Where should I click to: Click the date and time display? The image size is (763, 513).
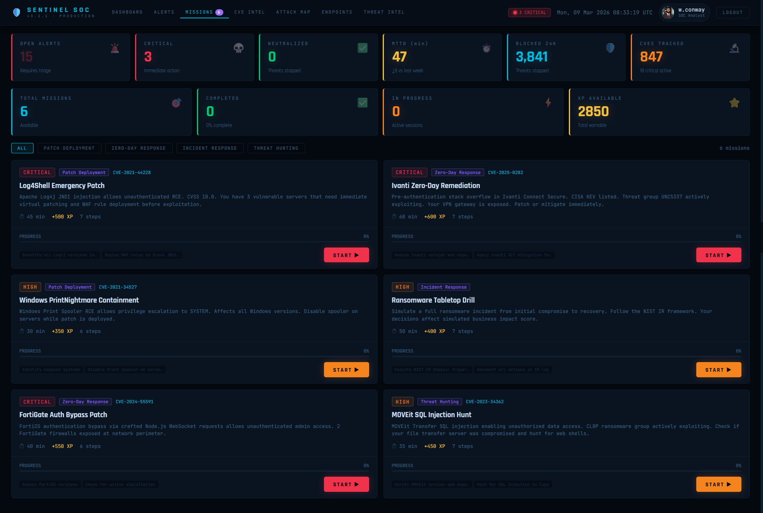[x=604, y=13]
